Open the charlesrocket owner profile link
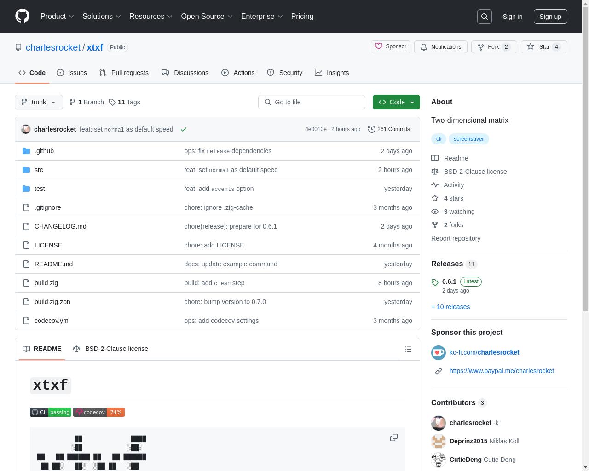 point(53,47)
